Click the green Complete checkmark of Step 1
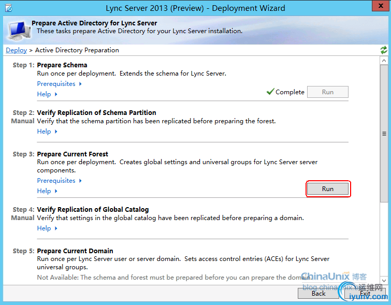This screenshot has width=391, height=305. click(270, 92)
